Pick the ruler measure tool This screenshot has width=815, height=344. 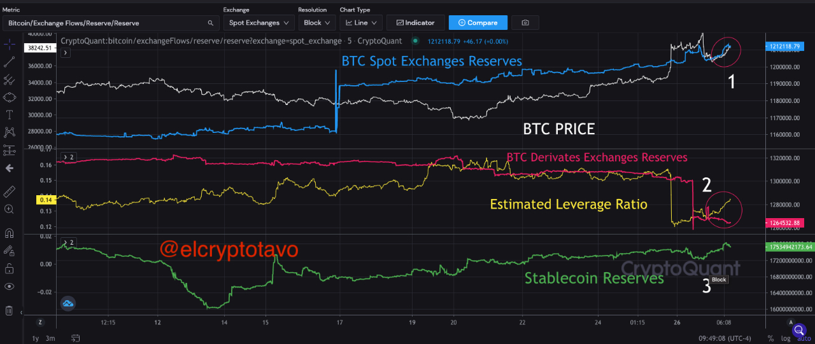click(x=9, y=191)
